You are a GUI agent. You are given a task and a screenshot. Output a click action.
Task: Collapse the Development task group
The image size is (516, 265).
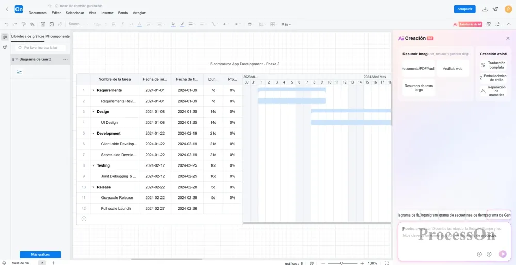(x=93, y=133)
